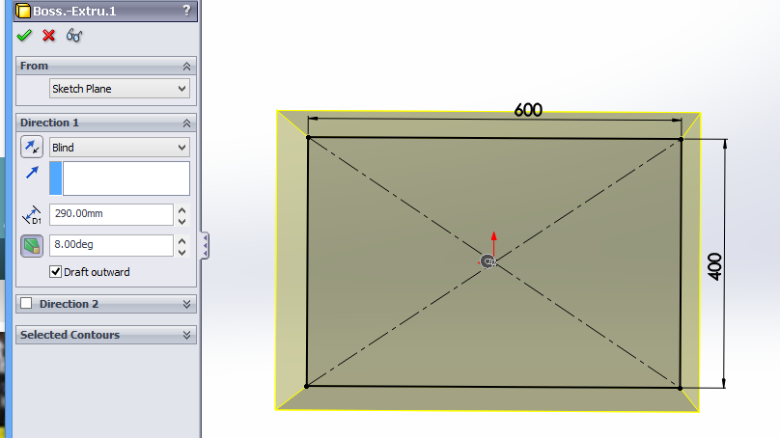Image resolution: width=780 pixels, height=438 pixels.
Task: Accept the extrude with green checkmark
Action: pyautogui.click(x=24, y=36)
